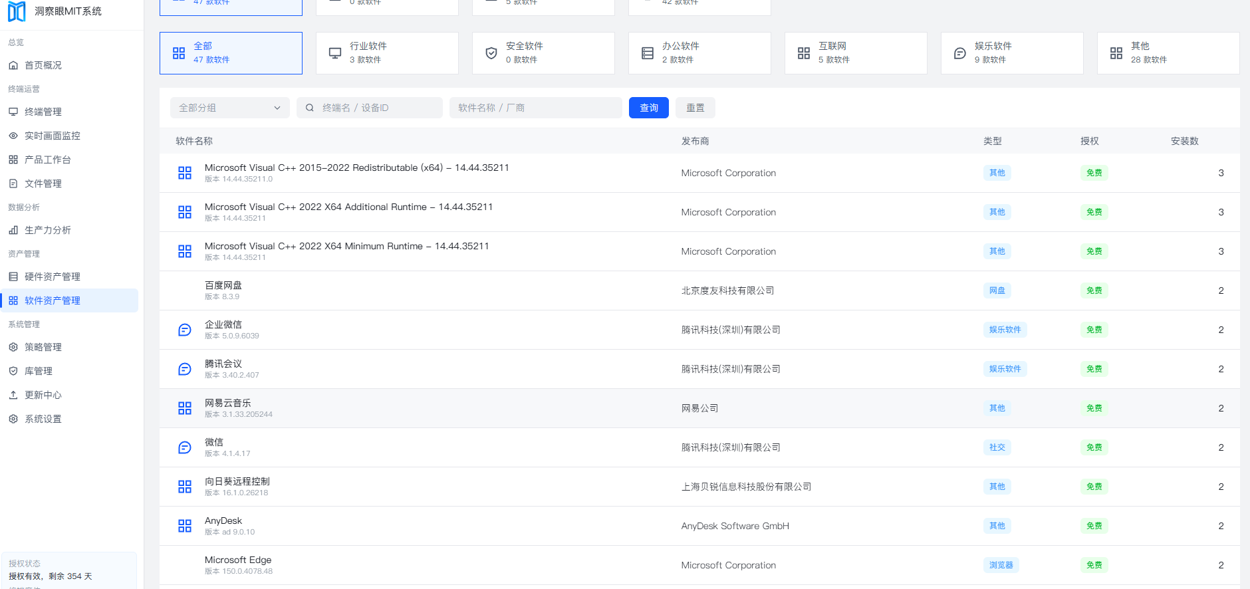Click the 其他 tag in AnyDesk row

coord(997,526)
